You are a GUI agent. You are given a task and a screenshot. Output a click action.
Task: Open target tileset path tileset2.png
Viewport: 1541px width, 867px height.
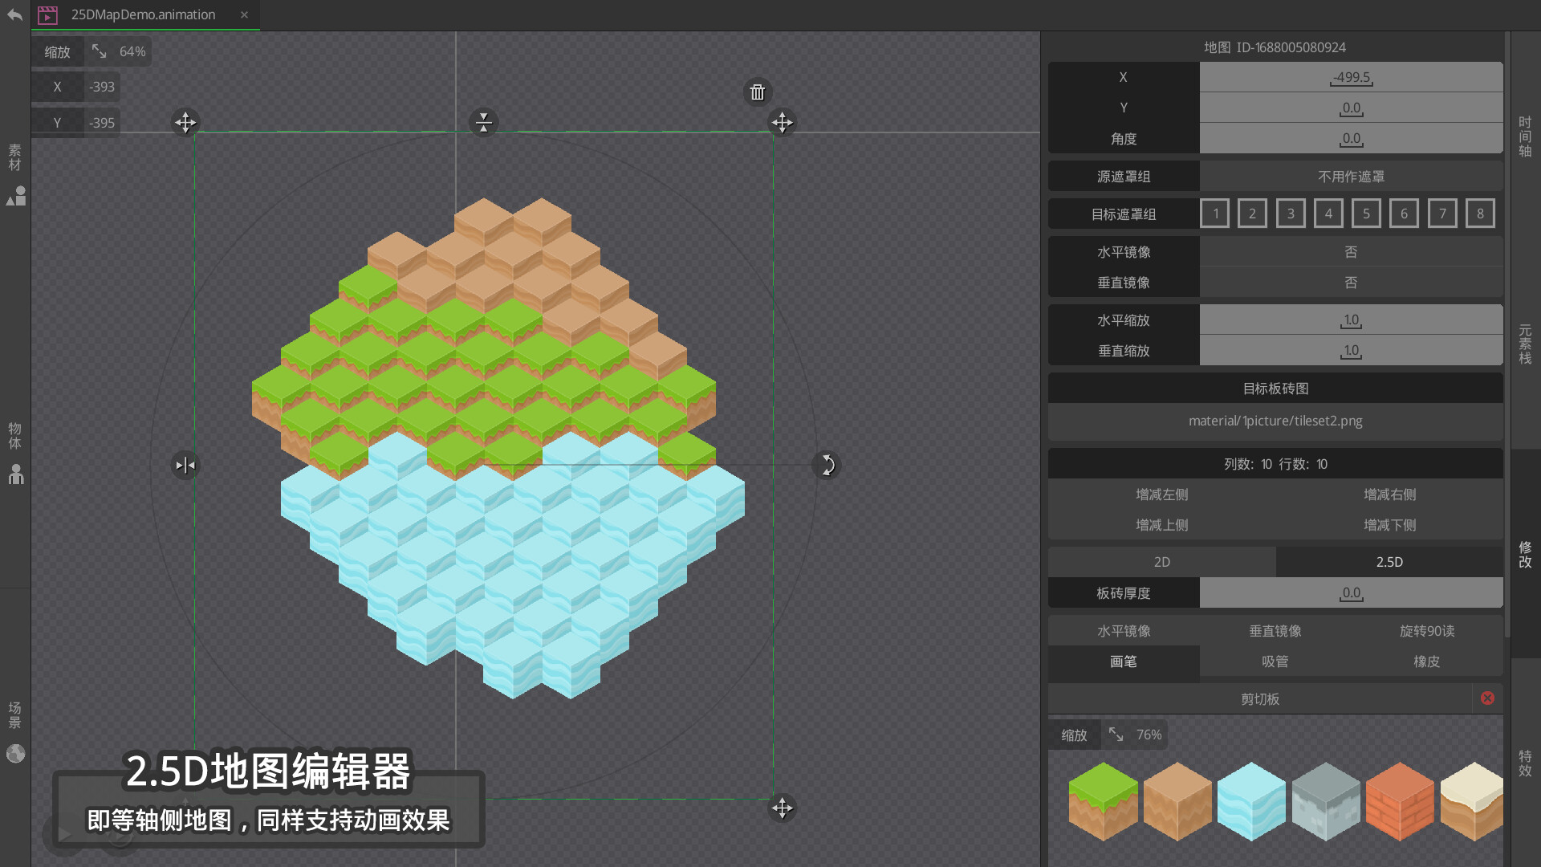point(1275,421)
